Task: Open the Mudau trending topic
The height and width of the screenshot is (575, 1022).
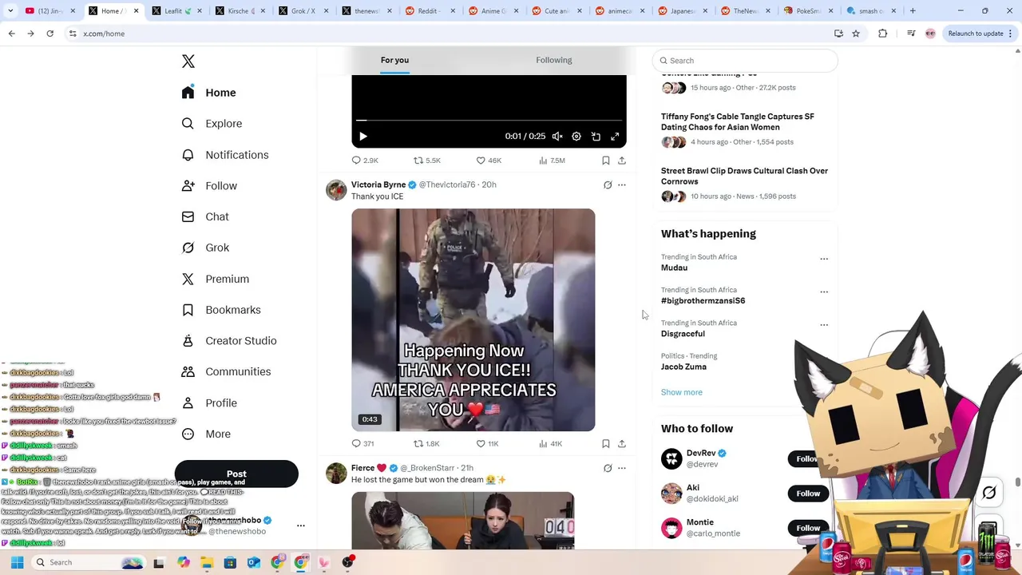Action: [x=674, y=268]
